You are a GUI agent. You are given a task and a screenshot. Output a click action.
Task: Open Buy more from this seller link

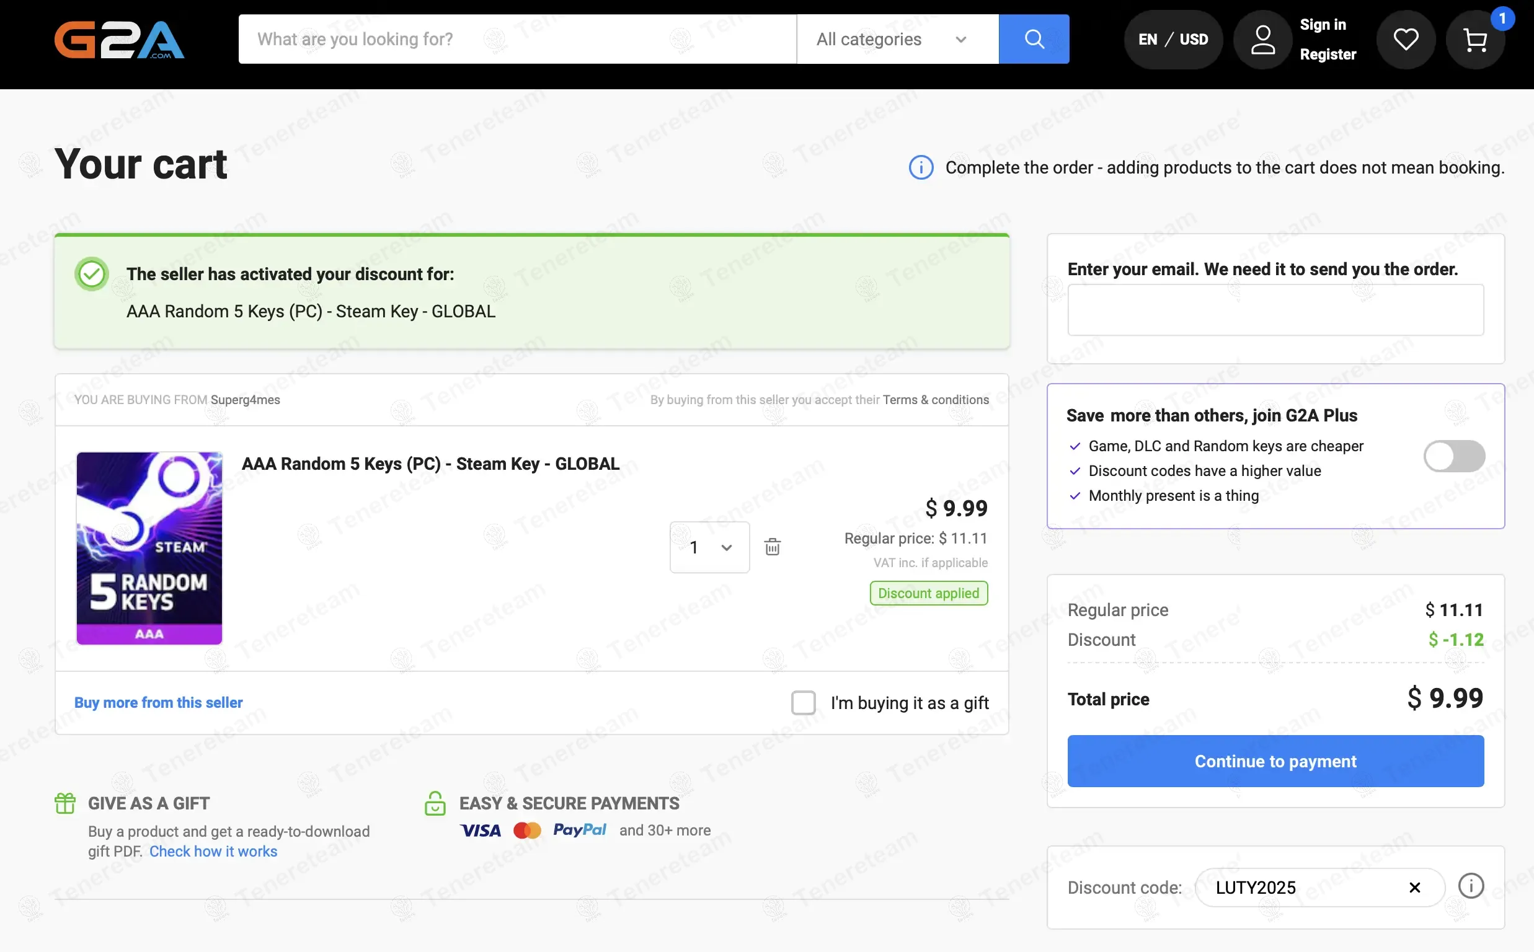tap(158, 702)
